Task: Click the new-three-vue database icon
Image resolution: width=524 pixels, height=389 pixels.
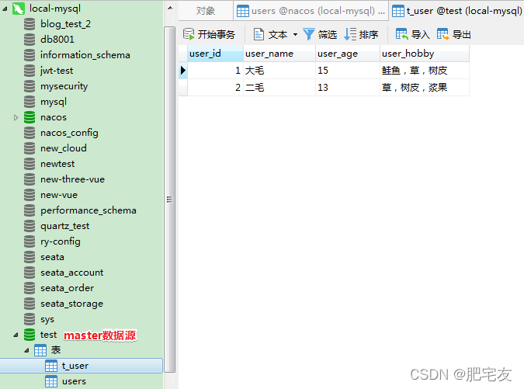Action: click(x=29, y=179)
